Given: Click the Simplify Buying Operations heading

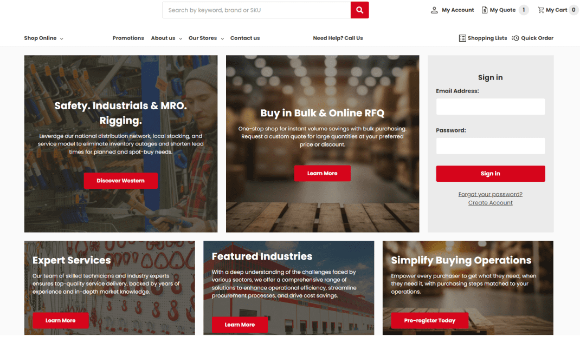Looking at the screenshot, I should [x=461, y=260].
